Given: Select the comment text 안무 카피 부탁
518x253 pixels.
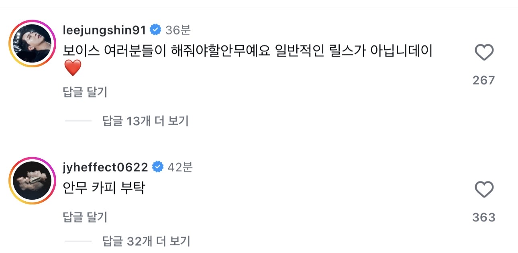Looking at the screenshot, I should point(104,188).
